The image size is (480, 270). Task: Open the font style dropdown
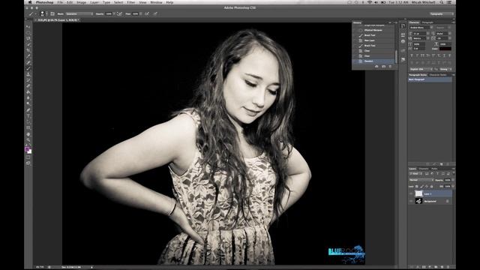click(x=443, y=28)
